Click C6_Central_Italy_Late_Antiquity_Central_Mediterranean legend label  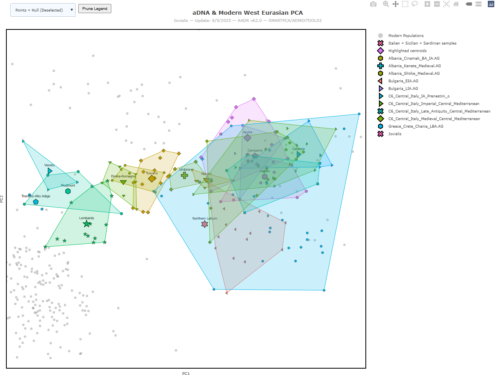(x=439, y=111)
